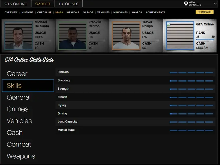
Task: Select the Weapons submenu link
Action: (x=73, y=12)
